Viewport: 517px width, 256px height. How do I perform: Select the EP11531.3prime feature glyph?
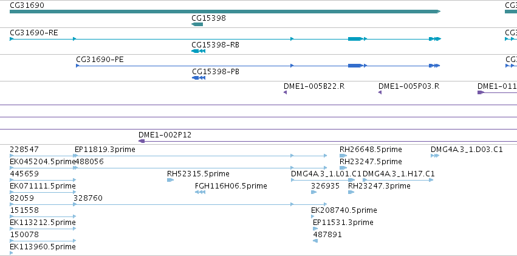coord(315,229)
